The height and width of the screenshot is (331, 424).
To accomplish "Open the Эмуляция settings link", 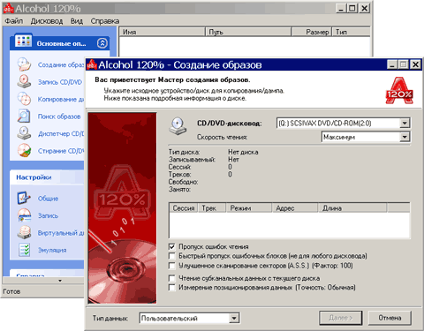I will [52, 250].
